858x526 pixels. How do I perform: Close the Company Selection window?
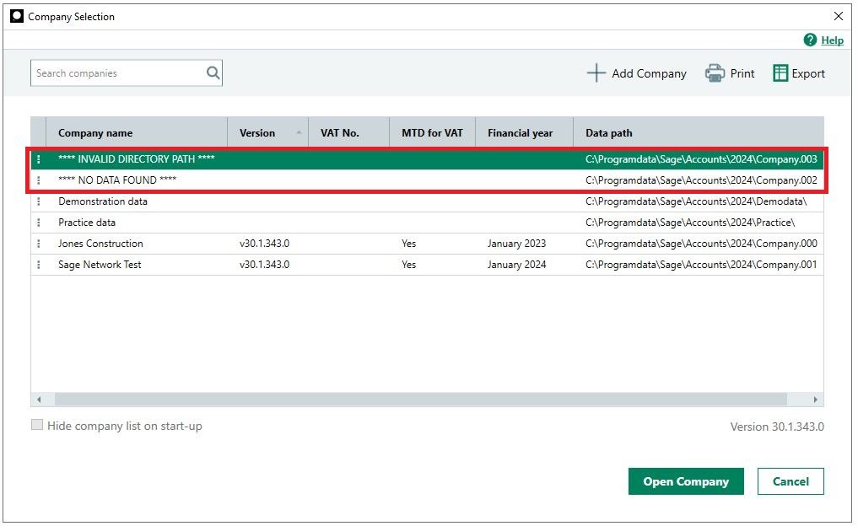[839, 16]
